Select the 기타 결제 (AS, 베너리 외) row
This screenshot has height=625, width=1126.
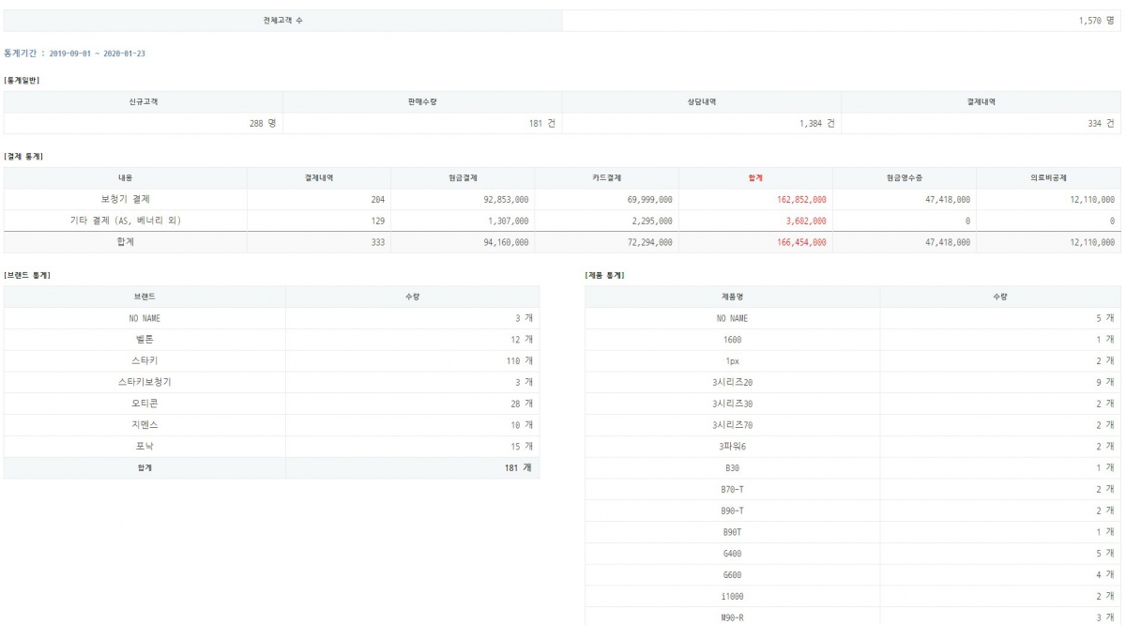coord(125,221)
